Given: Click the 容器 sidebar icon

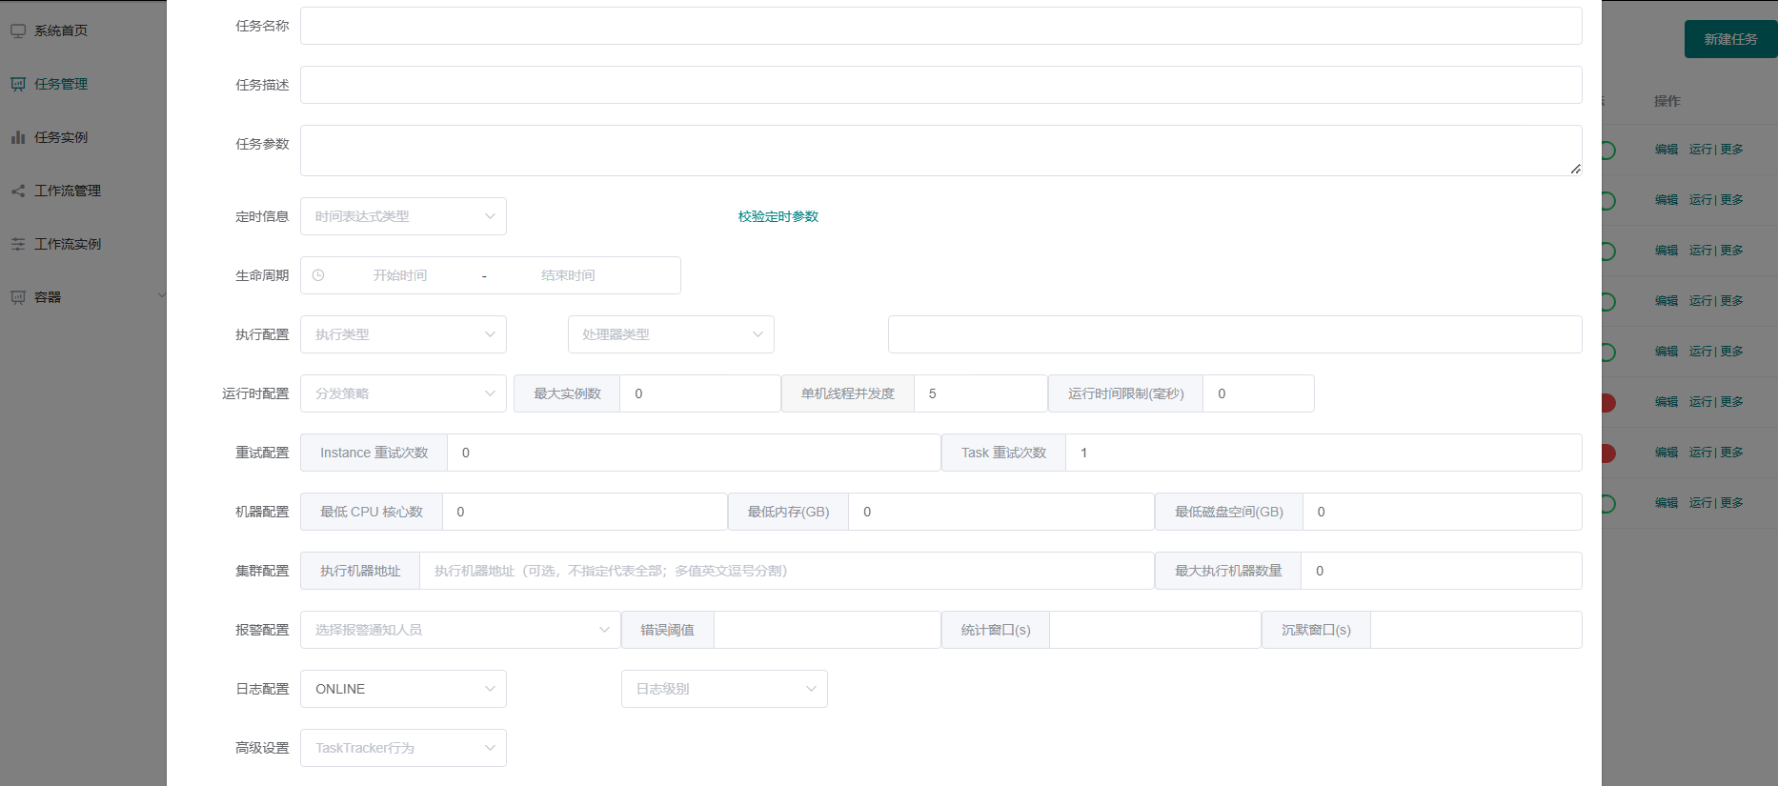Looking at the screenshot, I should (18, 297).
